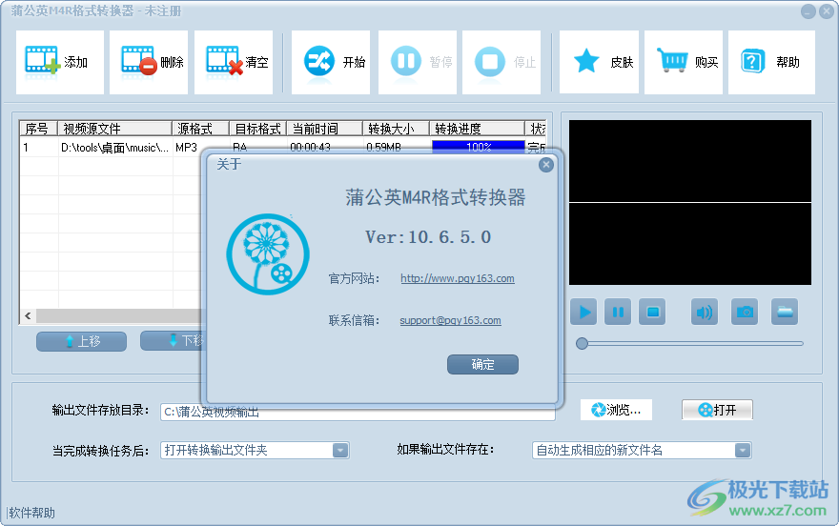
Task: Open the snapshot folder icon
Action: (785, 312)
